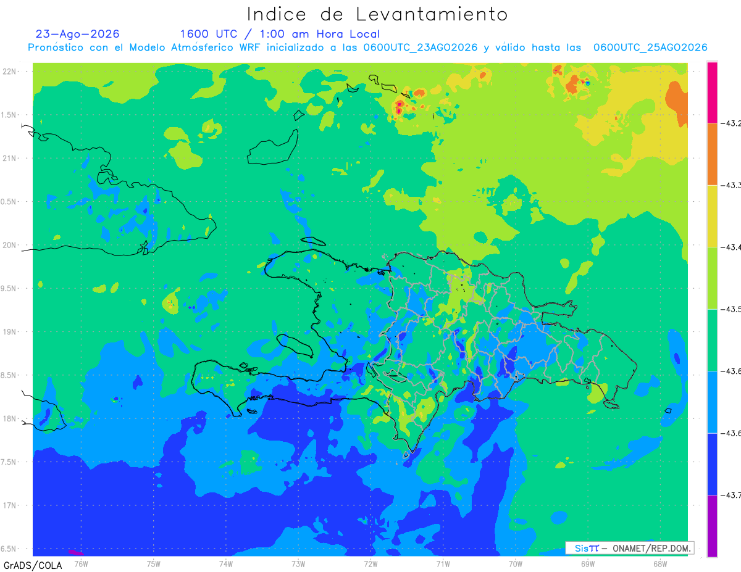Click the '74W' longitude label
741x572 pixels.
(x=226, y=563)
